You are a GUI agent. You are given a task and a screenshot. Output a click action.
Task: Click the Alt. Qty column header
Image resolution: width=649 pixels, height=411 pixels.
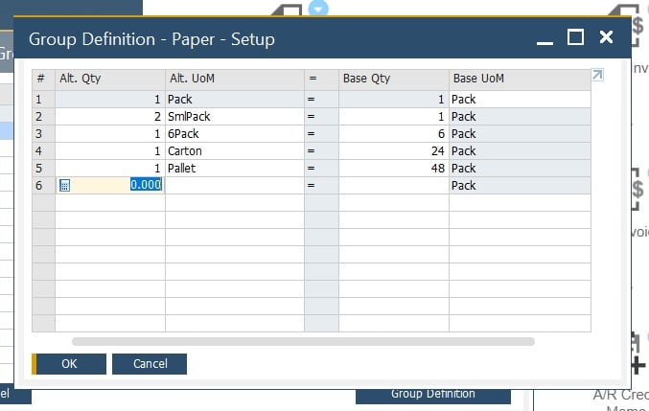[x=110, y=79]
